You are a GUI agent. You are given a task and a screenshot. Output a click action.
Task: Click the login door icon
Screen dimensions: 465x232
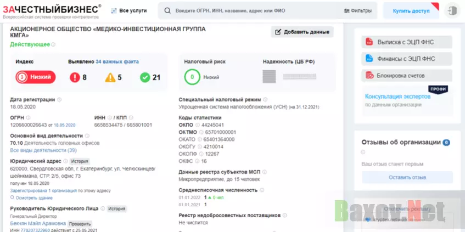point(452,11)
